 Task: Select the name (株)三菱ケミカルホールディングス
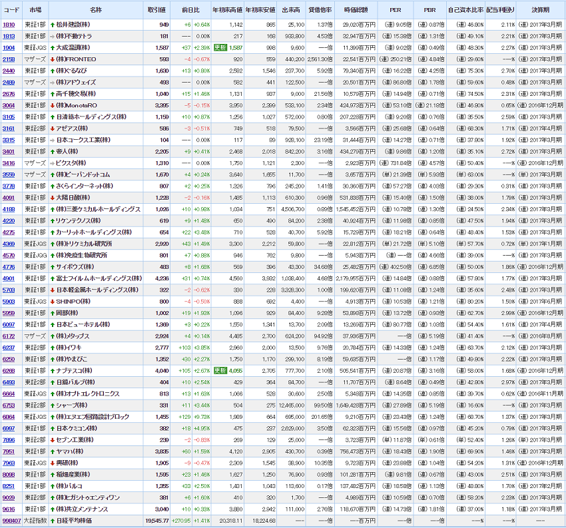coord(98,210)
